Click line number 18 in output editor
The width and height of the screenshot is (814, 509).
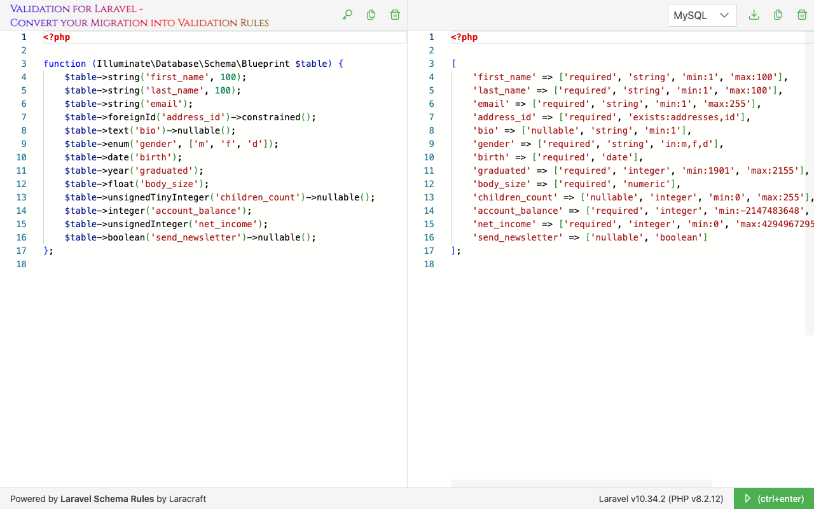point(429,264)
